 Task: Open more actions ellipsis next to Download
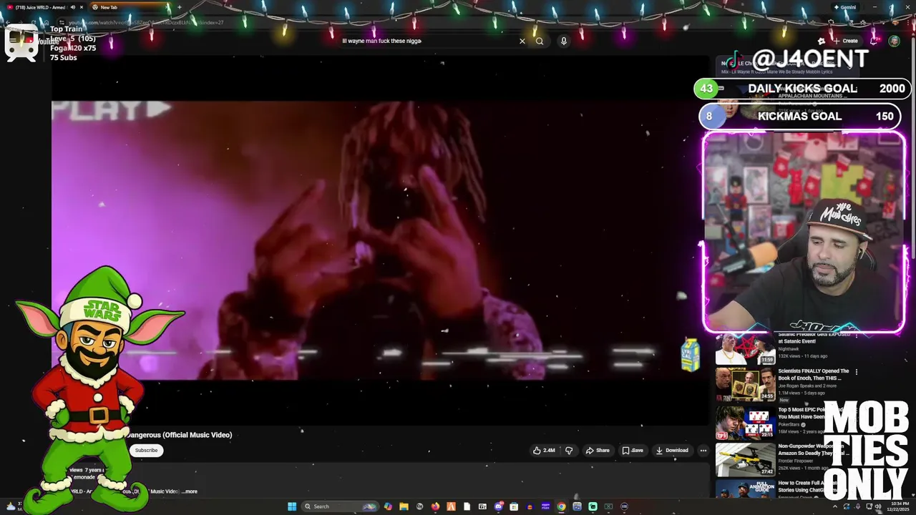[703, 451]
